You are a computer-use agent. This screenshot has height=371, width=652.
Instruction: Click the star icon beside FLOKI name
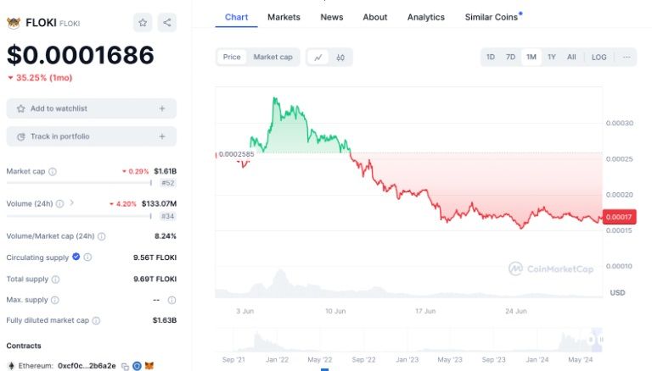[x=143, y=23]
